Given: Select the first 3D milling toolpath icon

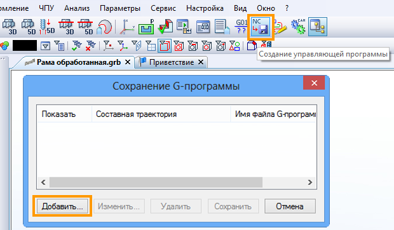Looking at the screenshot, I should coord(10,27).
